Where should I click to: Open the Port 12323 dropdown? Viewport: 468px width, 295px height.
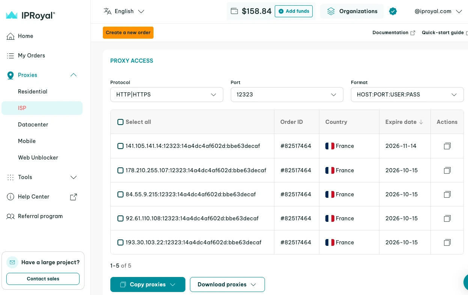287,95
